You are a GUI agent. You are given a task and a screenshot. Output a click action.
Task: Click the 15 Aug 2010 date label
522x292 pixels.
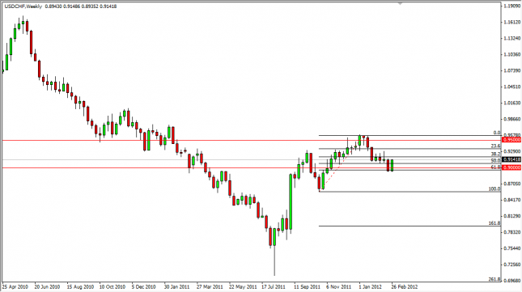pyautogui.click(x=80, y=286)
